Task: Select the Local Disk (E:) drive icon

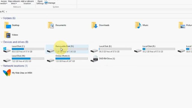Action: click(94, 51)
